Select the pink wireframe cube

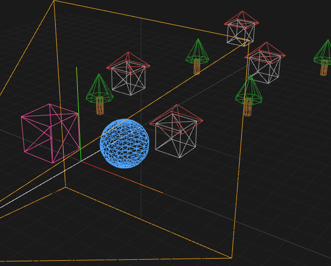[50, 133]
